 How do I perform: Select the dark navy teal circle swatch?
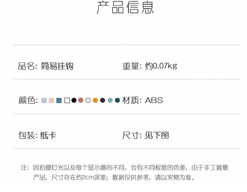117,100
